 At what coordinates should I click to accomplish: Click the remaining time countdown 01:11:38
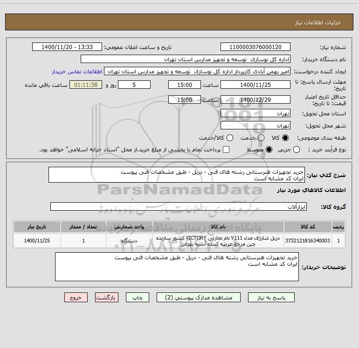point(86,85)
